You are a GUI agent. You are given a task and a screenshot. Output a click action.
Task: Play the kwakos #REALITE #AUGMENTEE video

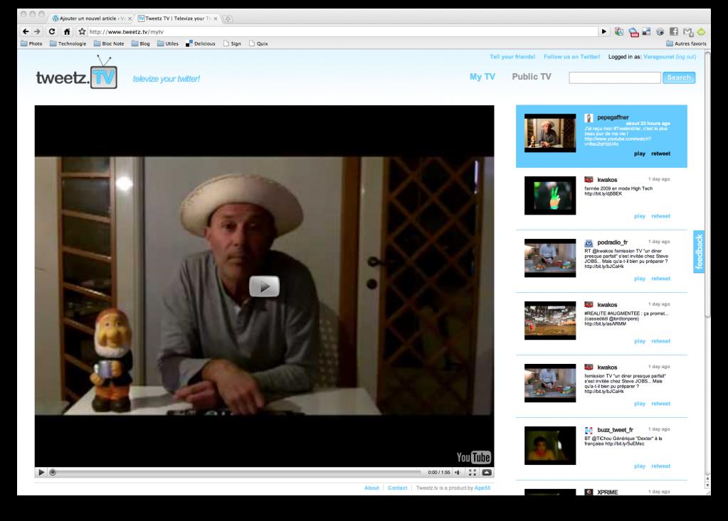click(639, 341)
